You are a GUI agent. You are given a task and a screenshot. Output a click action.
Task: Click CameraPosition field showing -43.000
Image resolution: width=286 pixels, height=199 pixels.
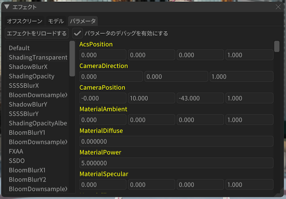click(200, 98)
